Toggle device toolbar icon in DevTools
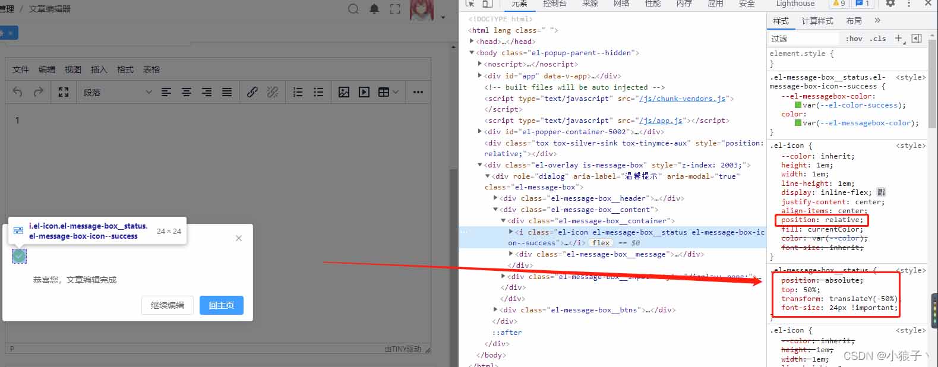 tap(487, 4)
